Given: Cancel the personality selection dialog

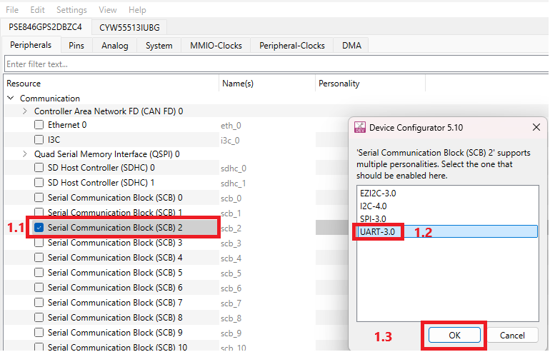Looking at the screenshot, I should coord(512,335).
